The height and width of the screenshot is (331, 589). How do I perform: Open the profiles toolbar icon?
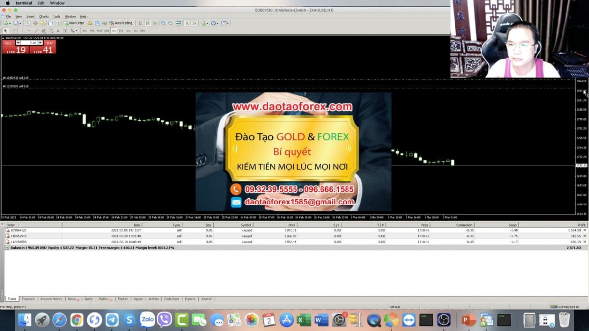[x=17, y=23]
